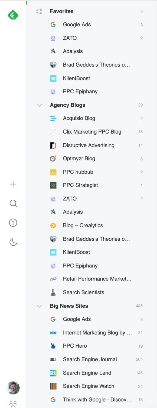157x408 pixels.
Task: Collapse the Big News Sites chevron
Action: [39, 306]
